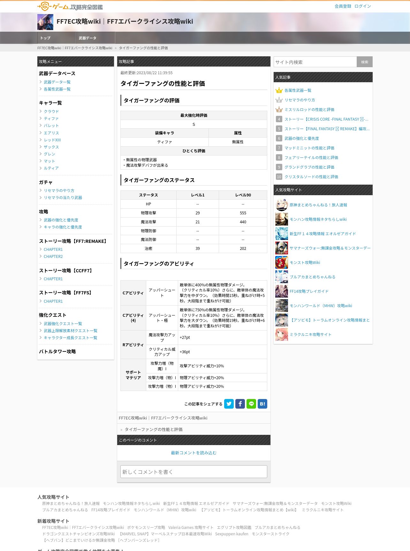This screenshot has height=551, width=410.
Task: Open モンハン攻略情報ネタちらしwiki thumbnail
Action: 282,219
